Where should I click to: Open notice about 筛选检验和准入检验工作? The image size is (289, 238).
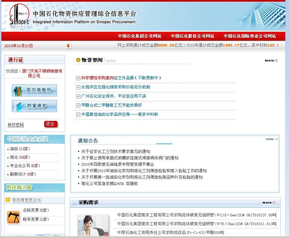144,171
